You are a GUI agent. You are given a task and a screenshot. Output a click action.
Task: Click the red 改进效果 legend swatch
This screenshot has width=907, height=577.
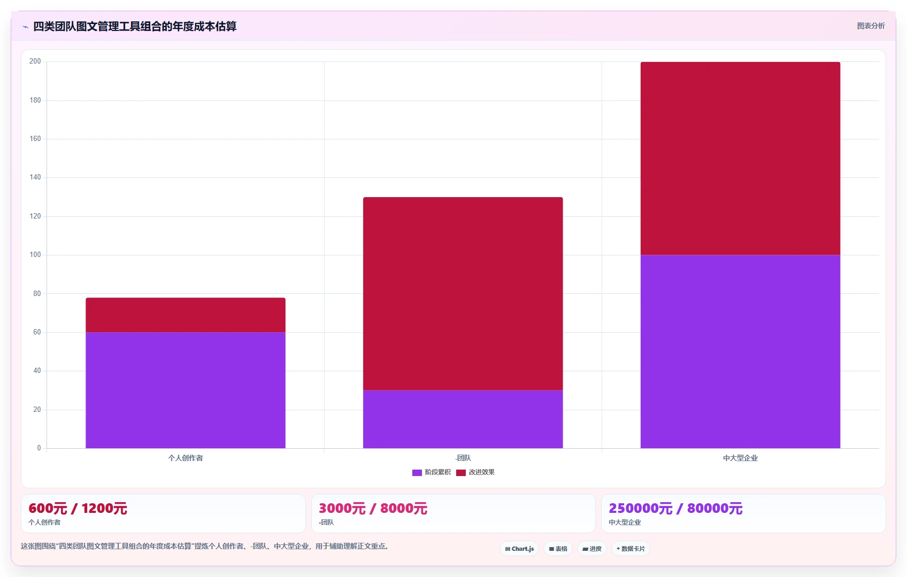point(461,472)
